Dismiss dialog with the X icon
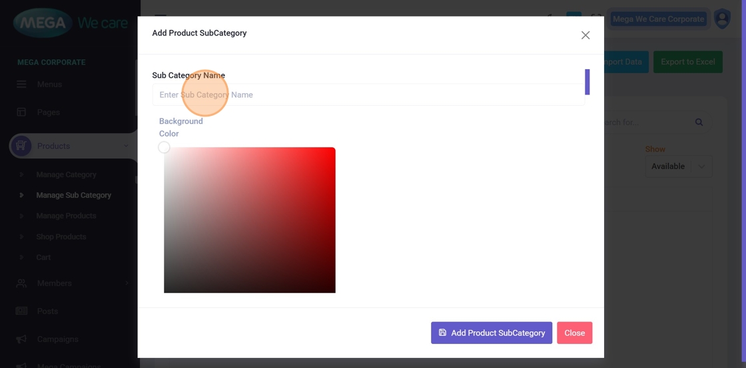Screen dimensions: 746x368 pos(585,35)
